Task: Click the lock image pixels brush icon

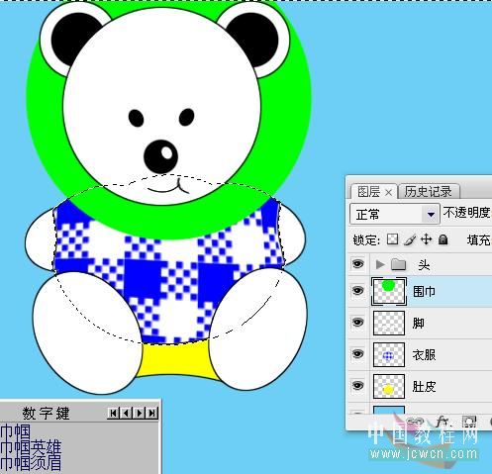Action: (x=410, y=239)
